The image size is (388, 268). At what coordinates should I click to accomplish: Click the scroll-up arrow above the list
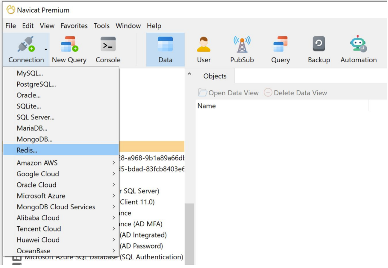tap(189, 74)
